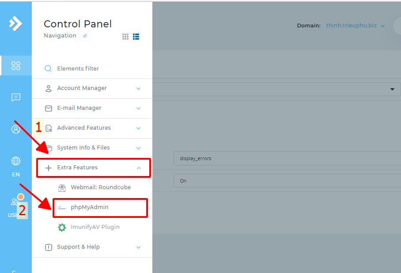Open the Advanced Features menu

pos(84,128)
